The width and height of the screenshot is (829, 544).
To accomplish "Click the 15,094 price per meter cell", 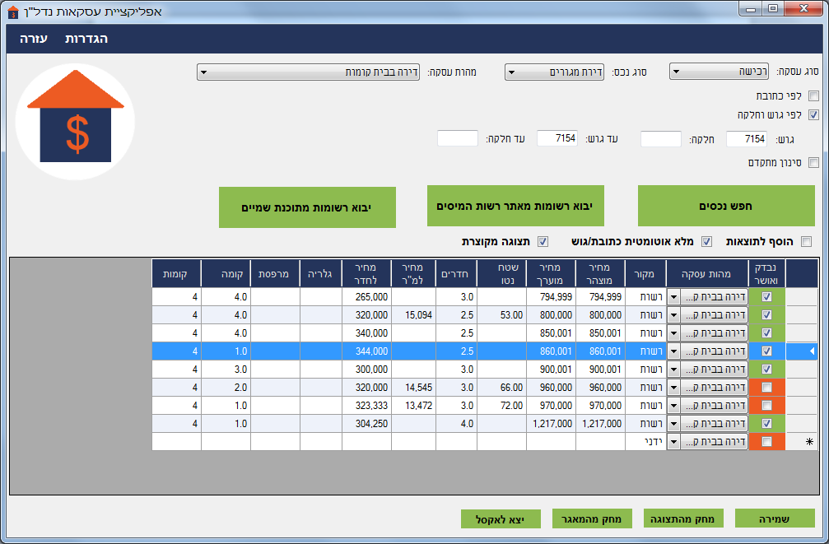I will point(413,315).
